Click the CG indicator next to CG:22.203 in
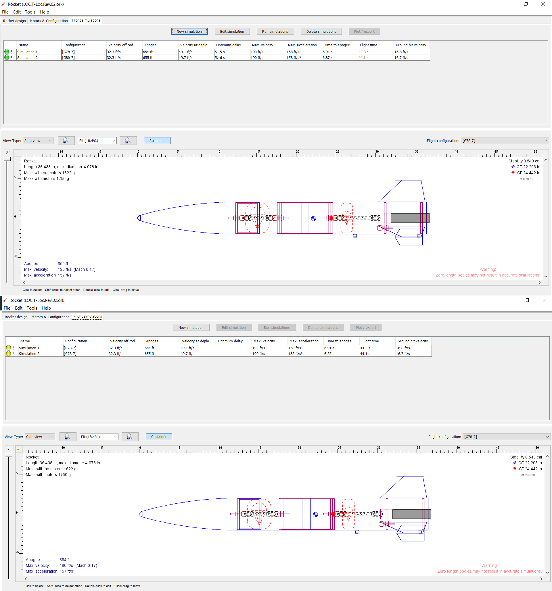 tap(513, 167)
